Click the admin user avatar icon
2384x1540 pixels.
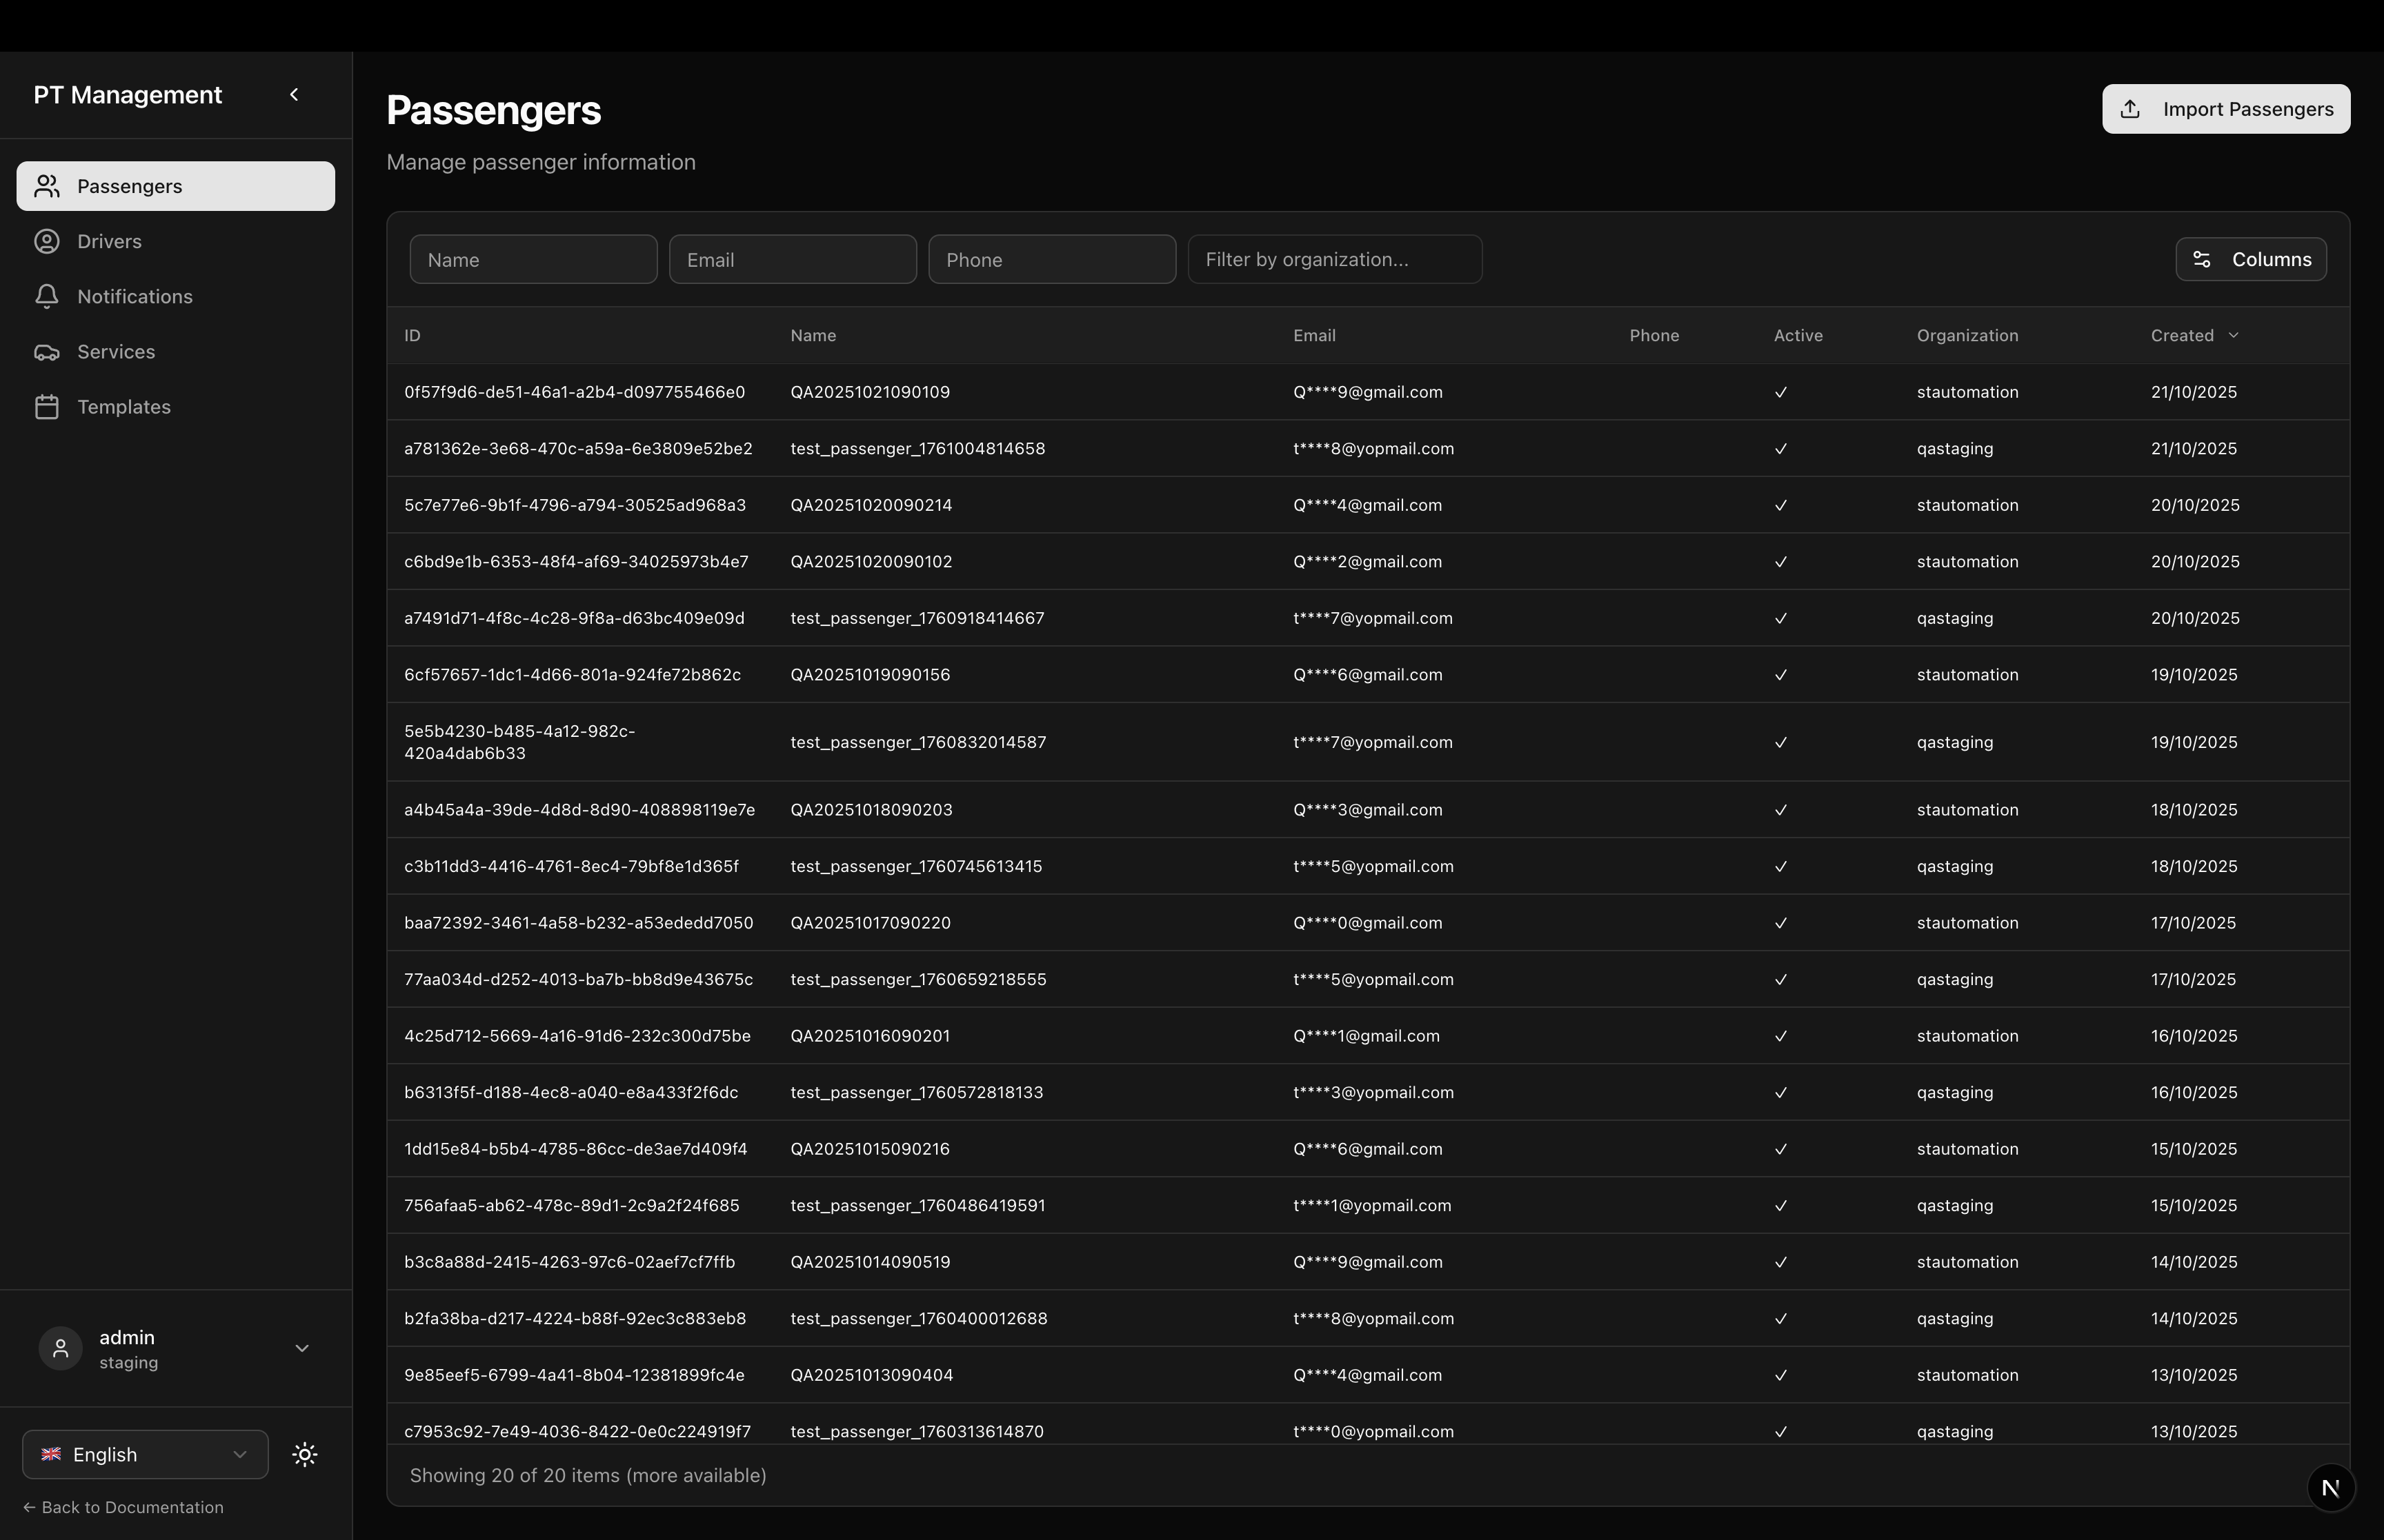60,1348
